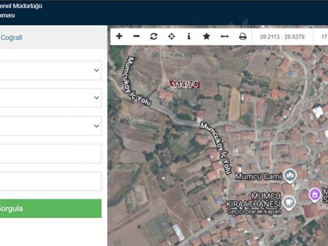Click the Mumcu Cami mosque marker
The width and height of the screenshot is (328, 246).
pos(290,175)
